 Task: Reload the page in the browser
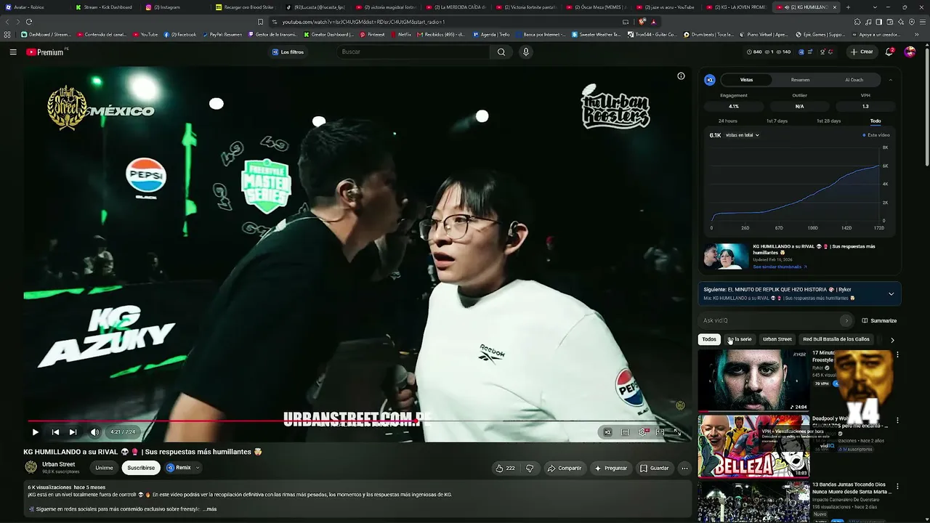point(28,22)
